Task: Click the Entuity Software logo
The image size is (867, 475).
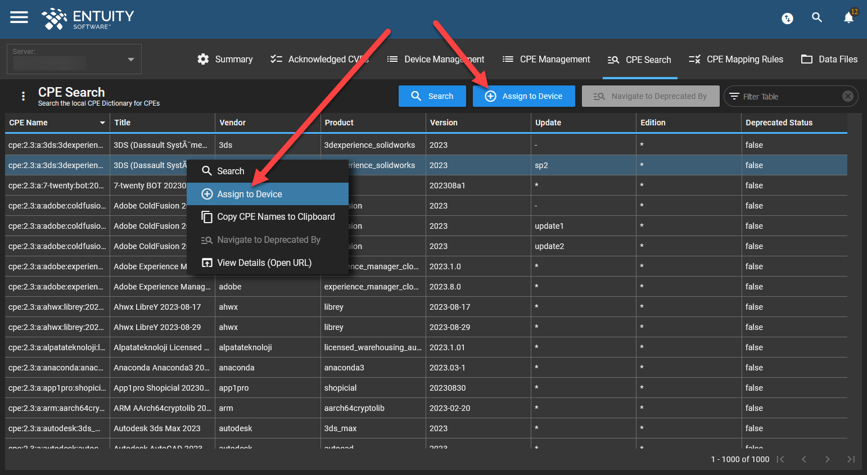Action: point(88,19)
